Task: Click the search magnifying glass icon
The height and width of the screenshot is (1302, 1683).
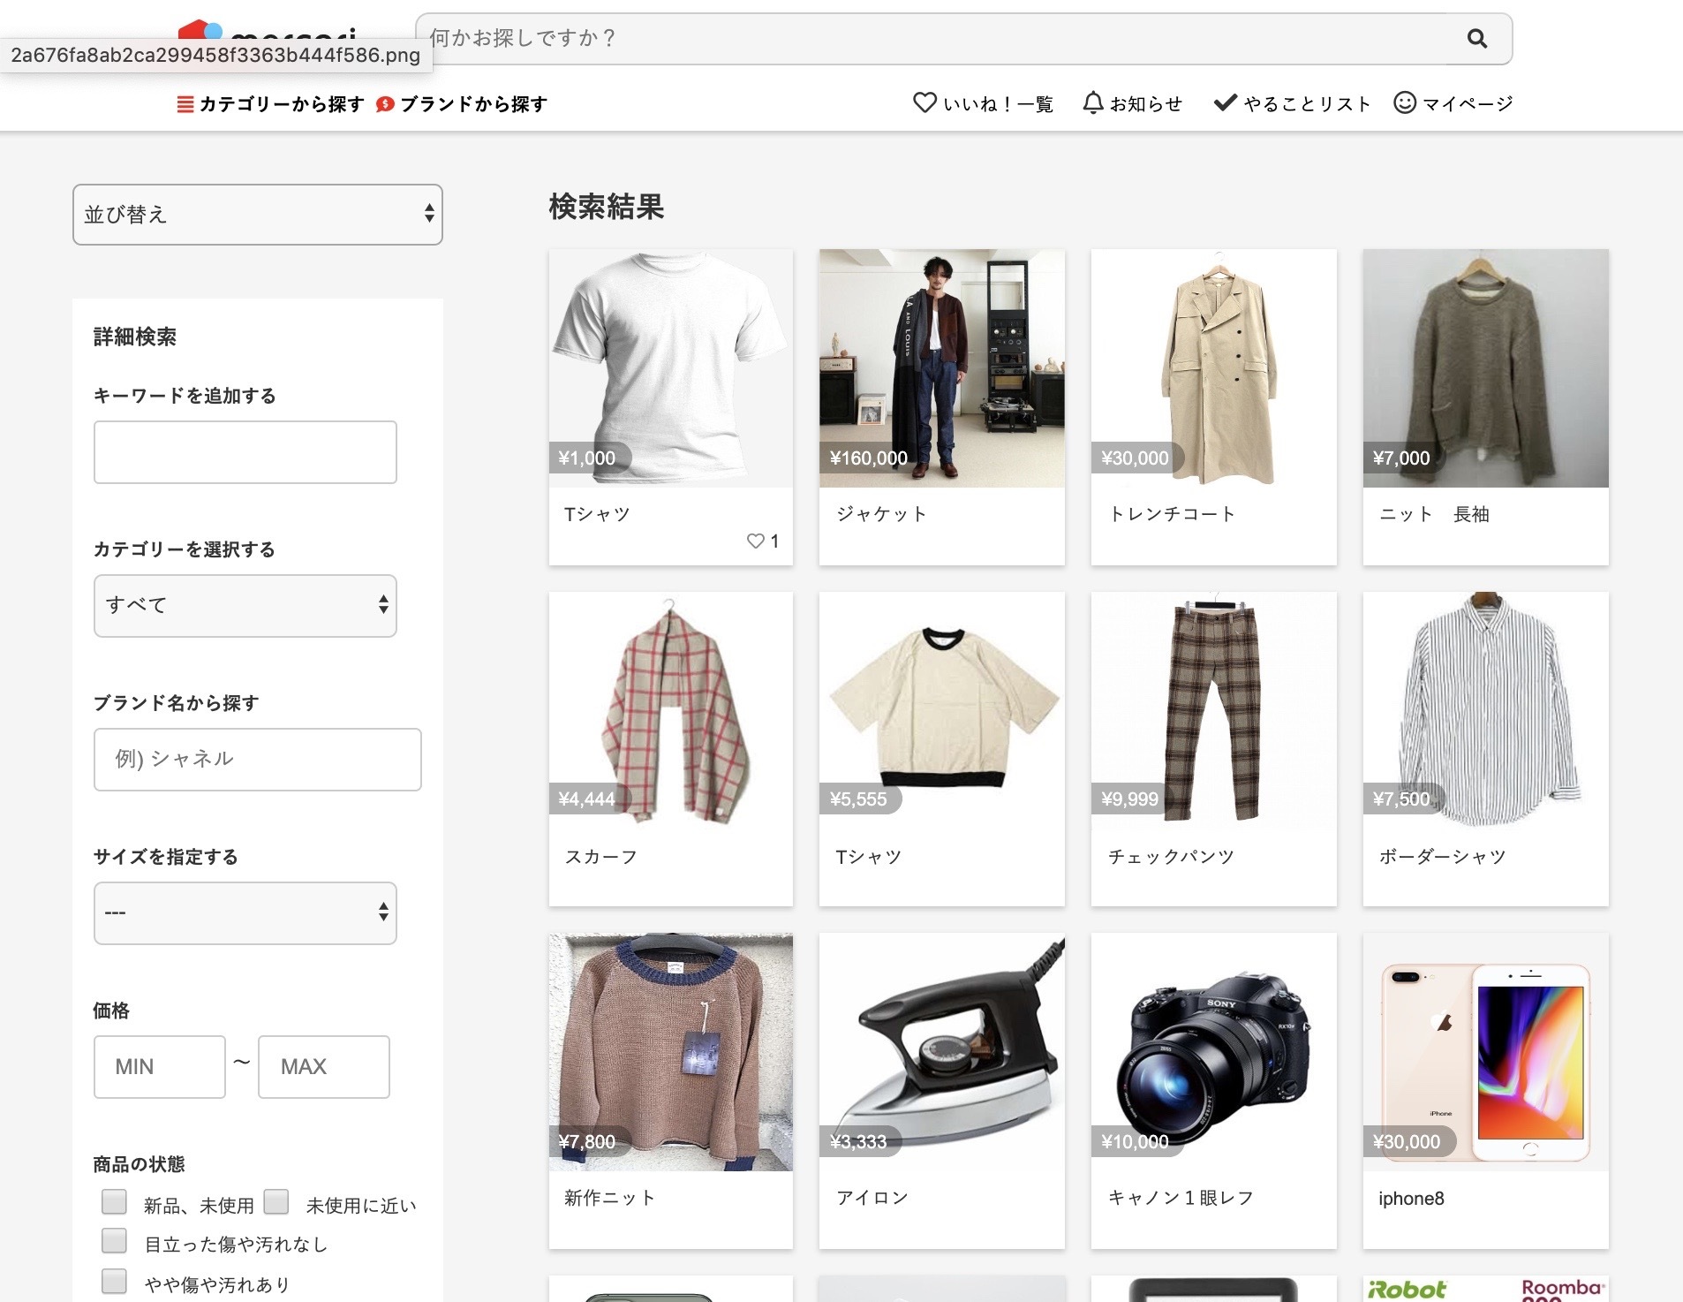Action: pyautogui.click(x=1475, y=38)
